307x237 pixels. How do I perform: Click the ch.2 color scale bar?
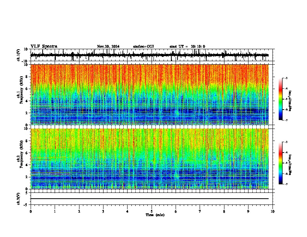pos(281,163)
